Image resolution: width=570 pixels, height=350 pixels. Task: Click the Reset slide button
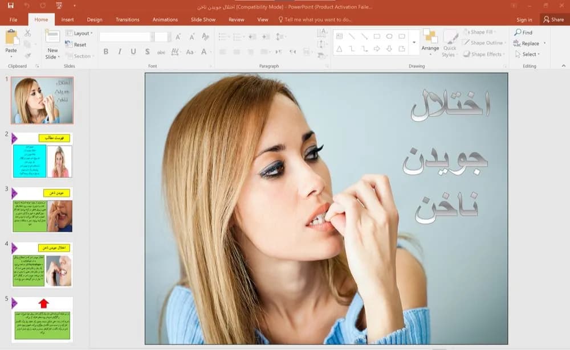coord(76,44)
